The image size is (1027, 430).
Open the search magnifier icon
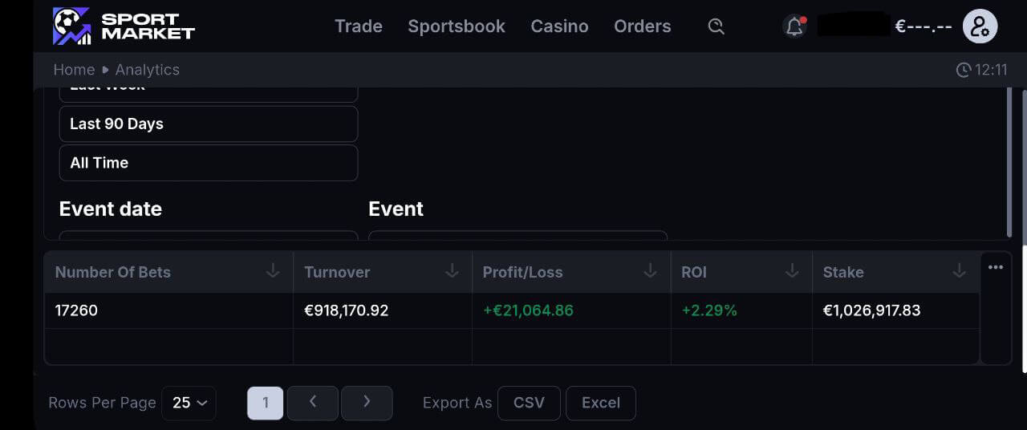click(x=716, y=26)
